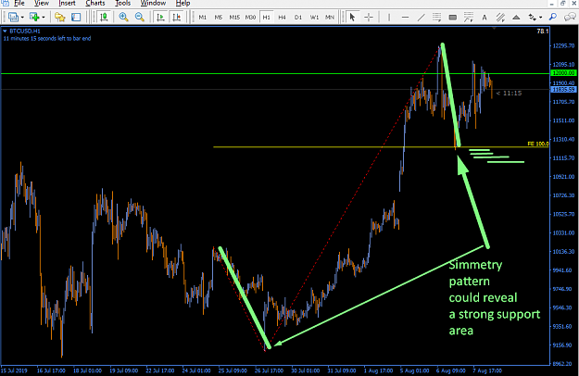This screenshot has height=376, width=579.
Task: Click the '5 Aug 01:00' time axis label
Action: (415, 370)
